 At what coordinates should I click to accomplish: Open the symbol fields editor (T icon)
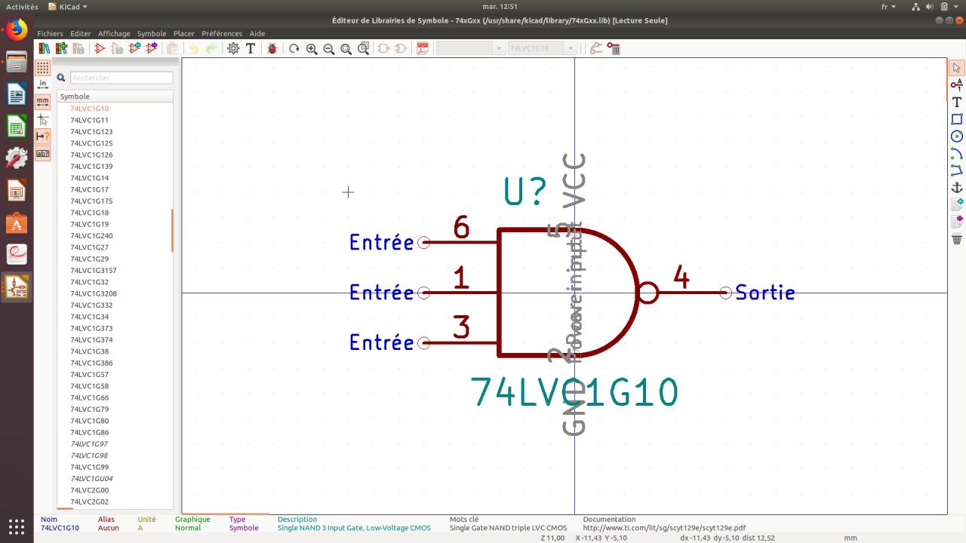[251, 48]
